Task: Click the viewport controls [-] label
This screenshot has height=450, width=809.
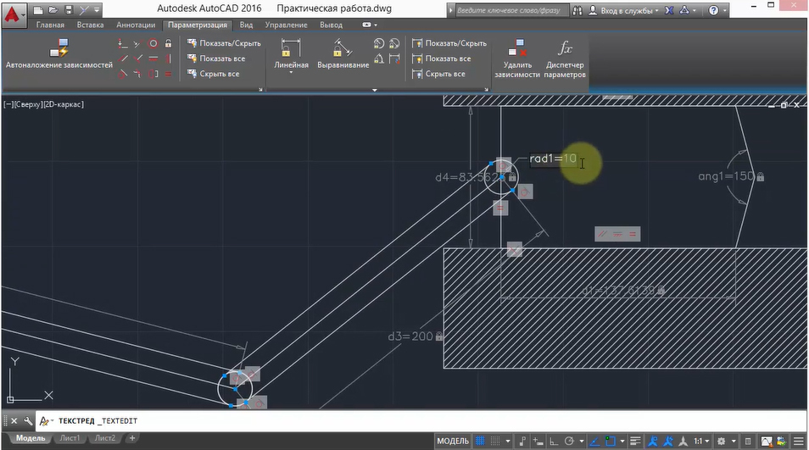Action: (8, 104)
